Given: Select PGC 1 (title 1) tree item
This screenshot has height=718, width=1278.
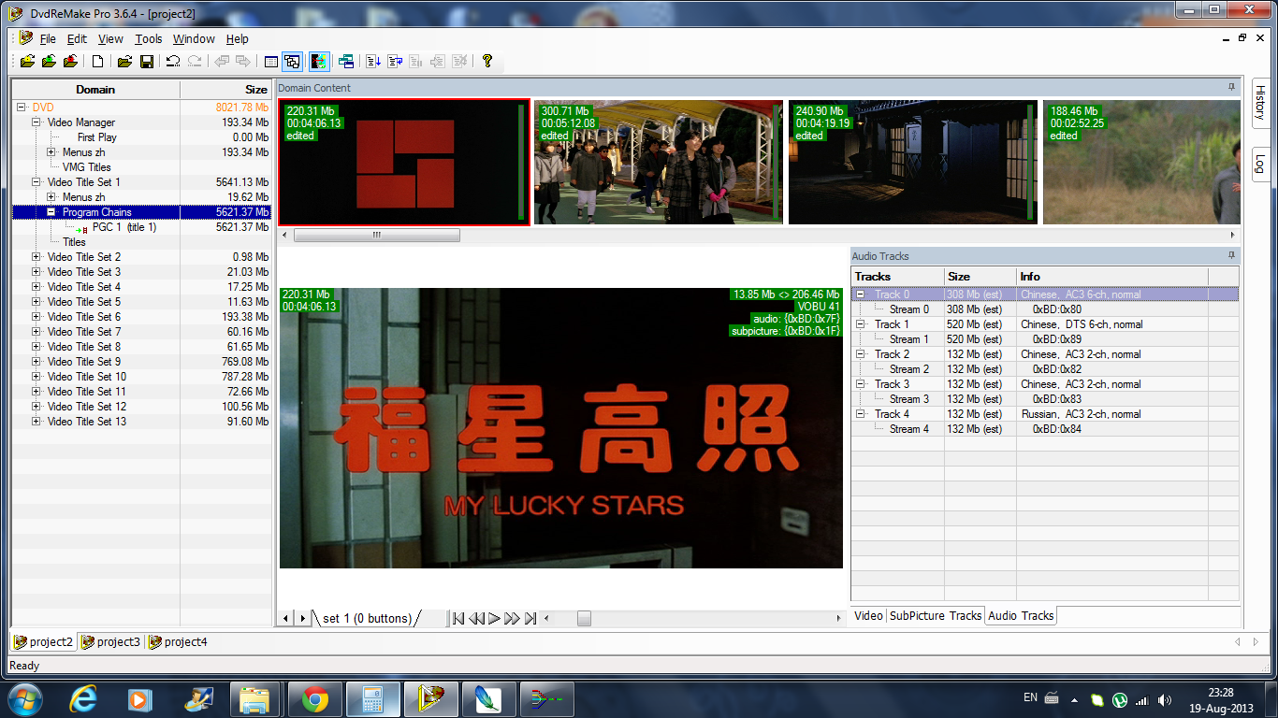Looking at the screenshot, I should 124,227.
